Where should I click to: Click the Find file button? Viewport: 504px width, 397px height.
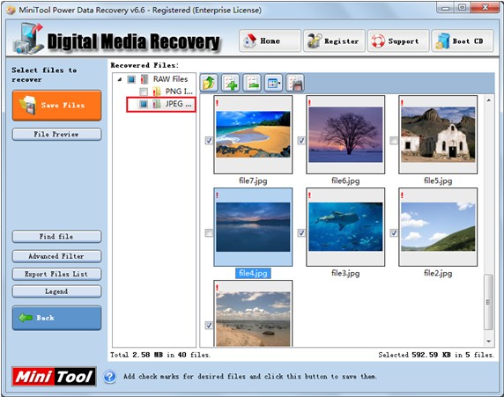(x=57, y=237)
